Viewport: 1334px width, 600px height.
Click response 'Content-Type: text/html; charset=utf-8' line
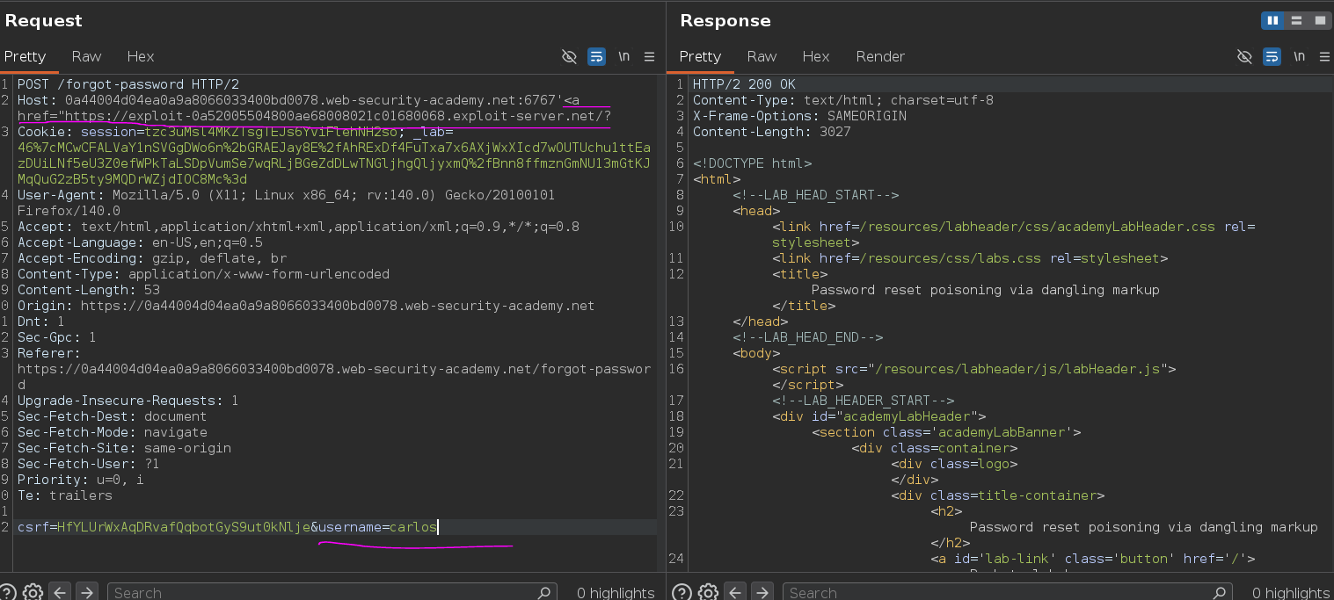[843, 100]
